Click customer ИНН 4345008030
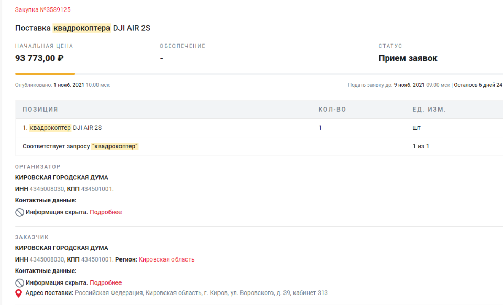503x305 pixels. pyautogui.click(x=39, y=259)
